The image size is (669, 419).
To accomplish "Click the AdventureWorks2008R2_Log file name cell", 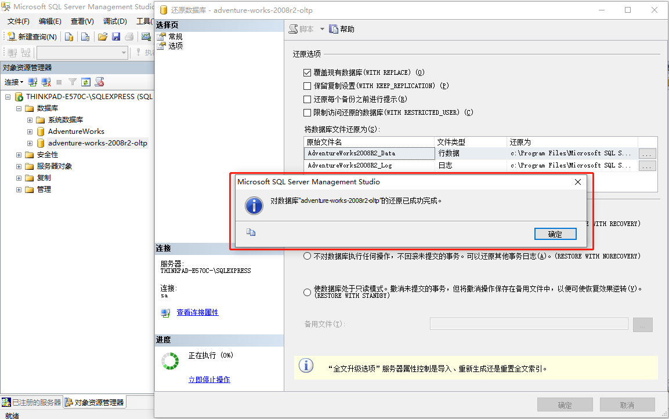I will [370, 165].
